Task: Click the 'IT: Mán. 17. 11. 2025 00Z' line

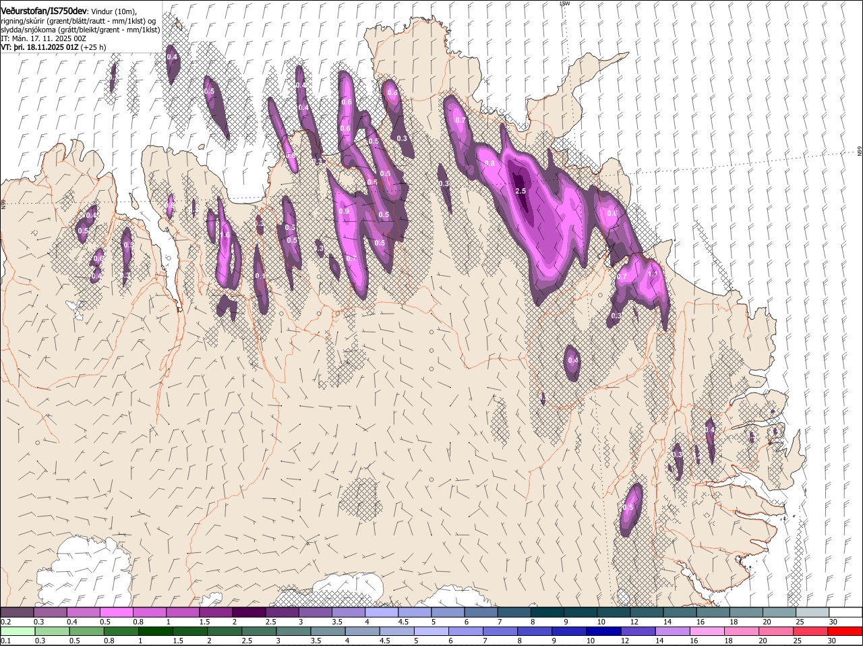Action: click(x=42, y=38)
